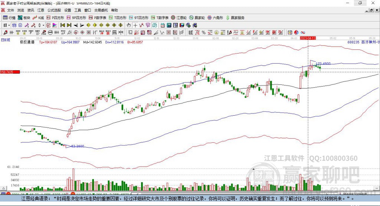Open the P数字表 number table

[98, 18]
